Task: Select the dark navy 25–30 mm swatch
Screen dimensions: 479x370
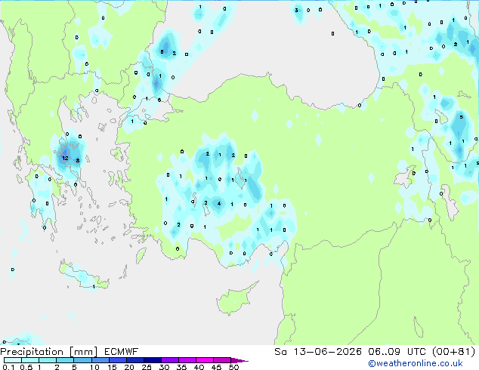Action: 152,360
